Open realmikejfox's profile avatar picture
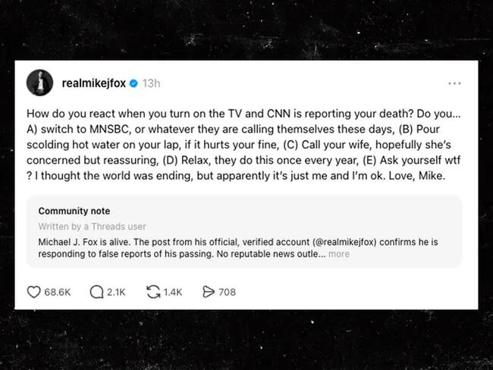493x370 pixels. tap(40, 83)
